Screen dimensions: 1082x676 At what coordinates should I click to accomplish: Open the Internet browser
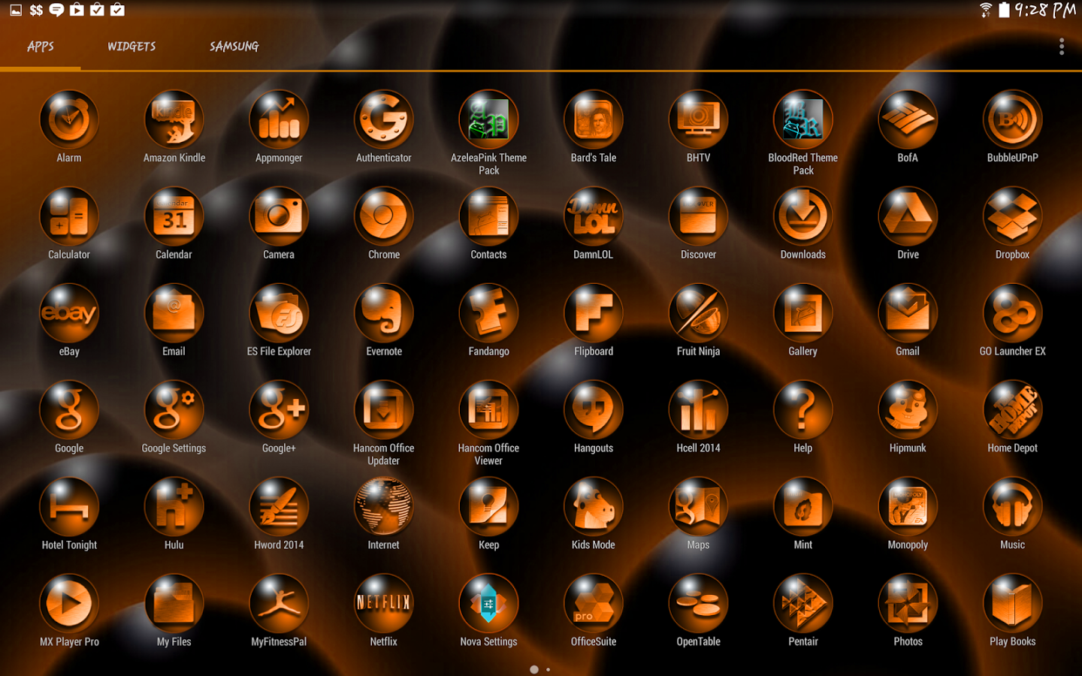(x=384, y=507)
